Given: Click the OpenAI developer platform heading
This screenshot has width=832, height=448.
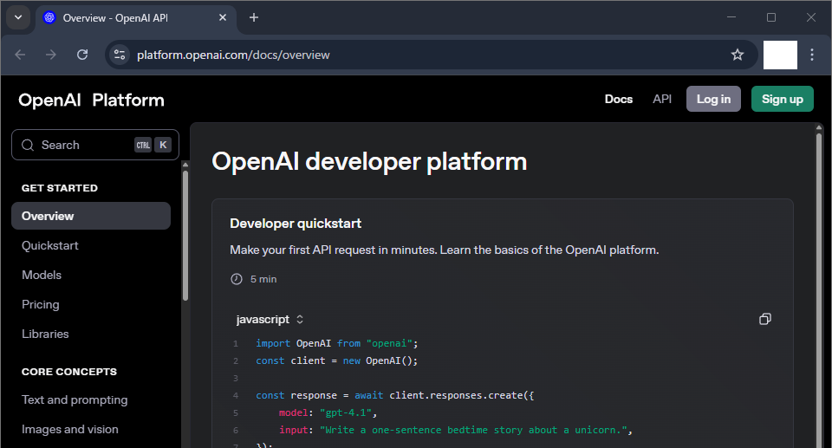Looking at the screenshot, I should [x=369, y=161].
